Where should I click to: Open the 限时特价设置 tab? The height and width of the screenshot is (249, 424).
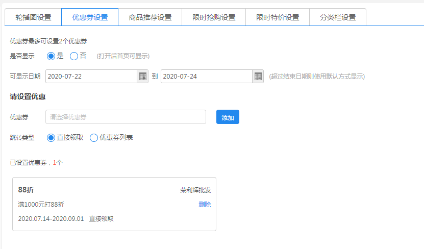(278, 17)
